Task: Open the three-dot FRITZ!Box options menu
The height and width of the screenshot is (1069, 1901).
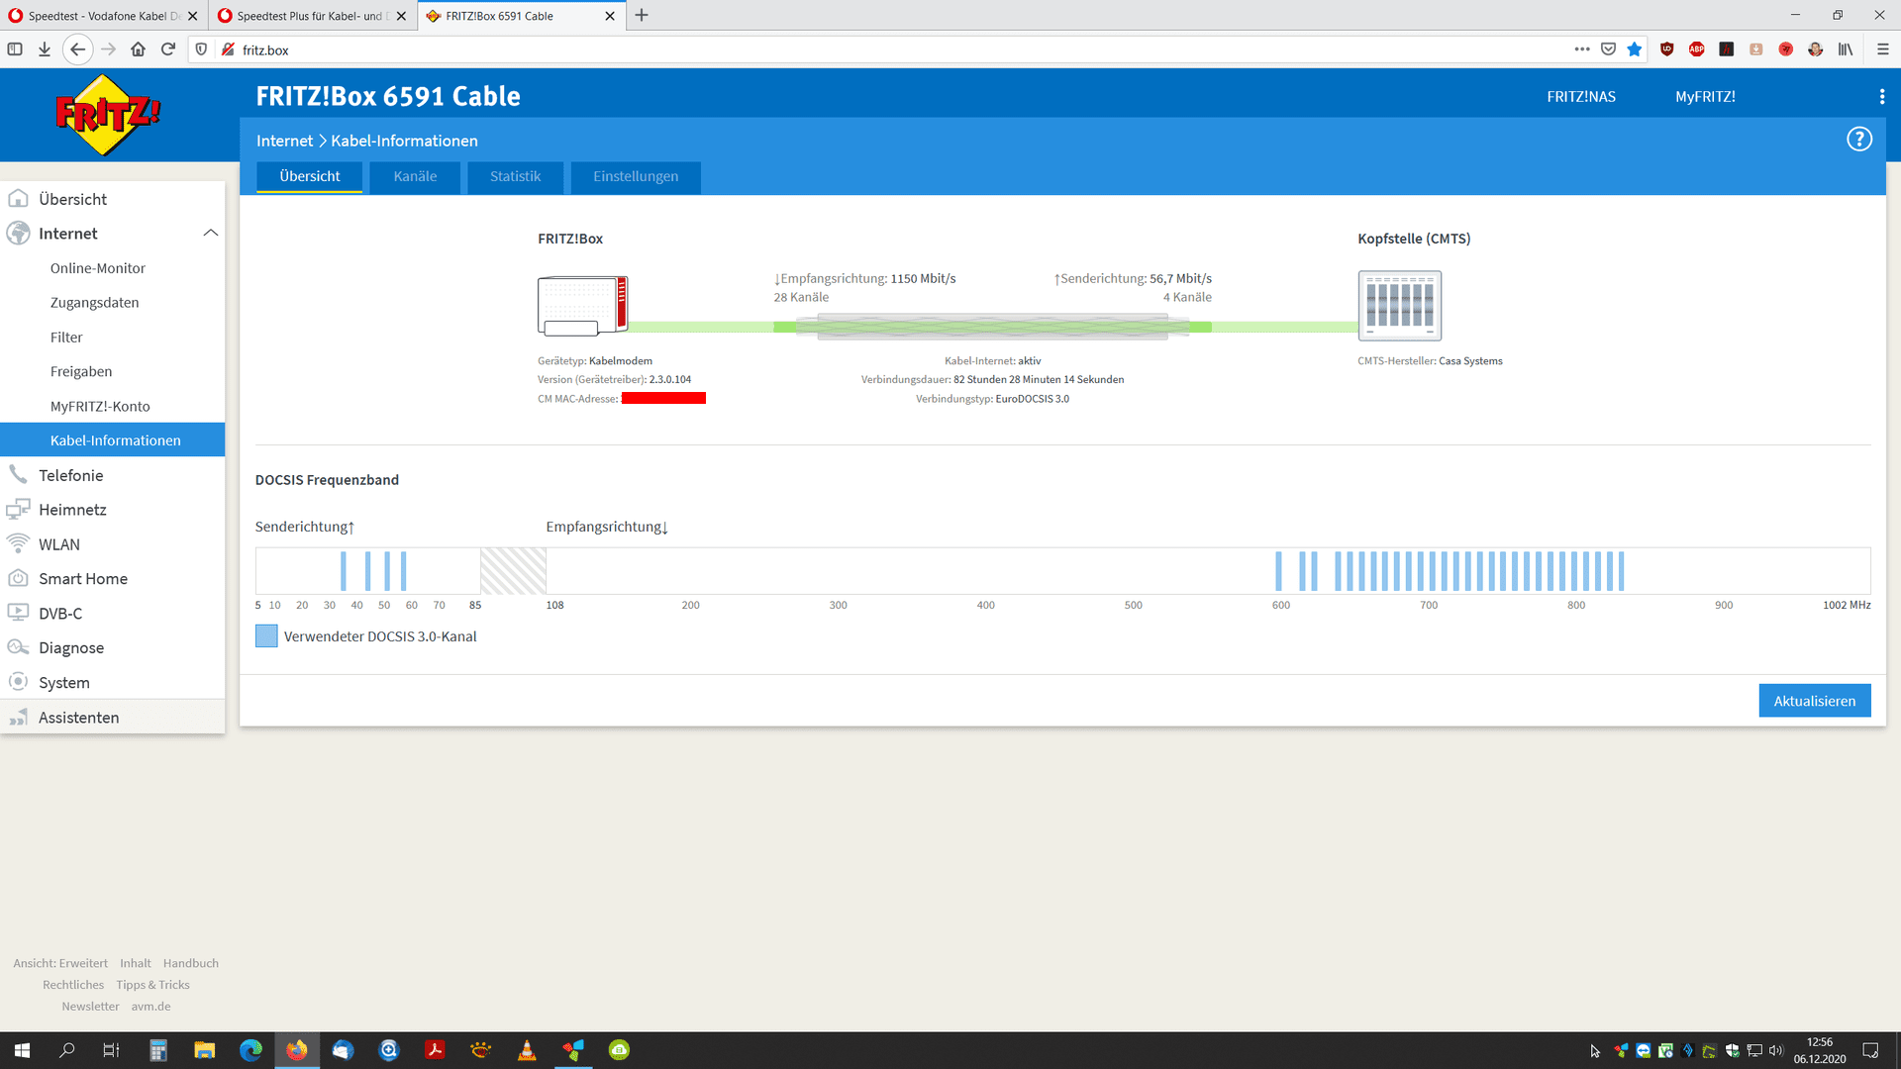Action: [x=1881, y=96]
